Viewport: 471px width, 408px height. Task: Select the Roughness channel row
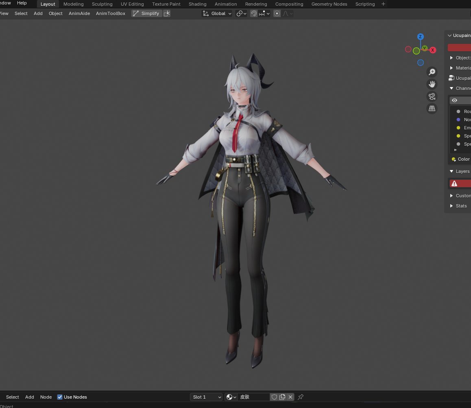(x=461, y=111)
